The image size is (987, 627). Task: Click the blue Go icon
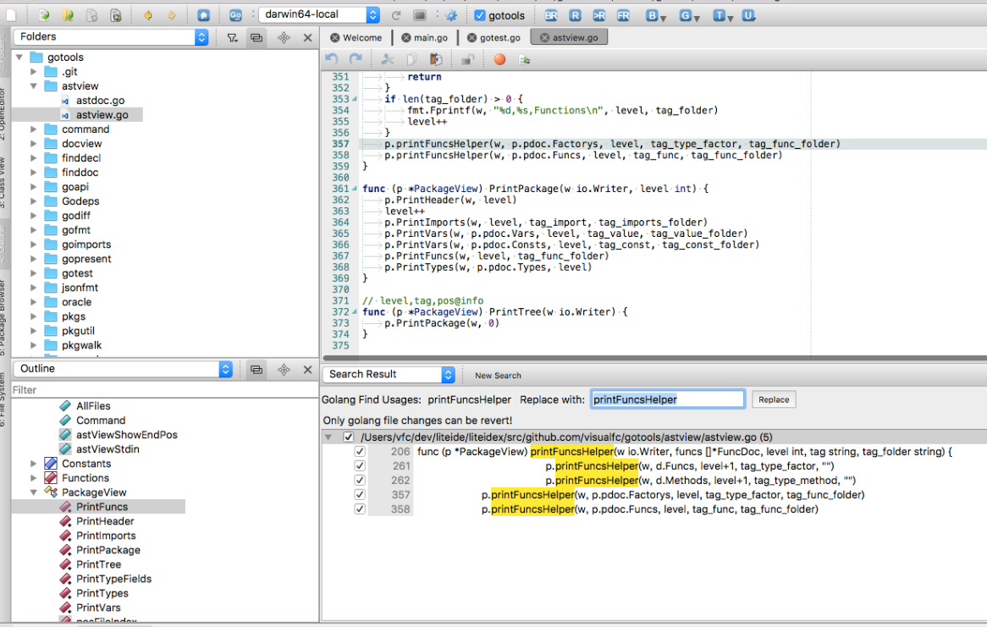235,15
